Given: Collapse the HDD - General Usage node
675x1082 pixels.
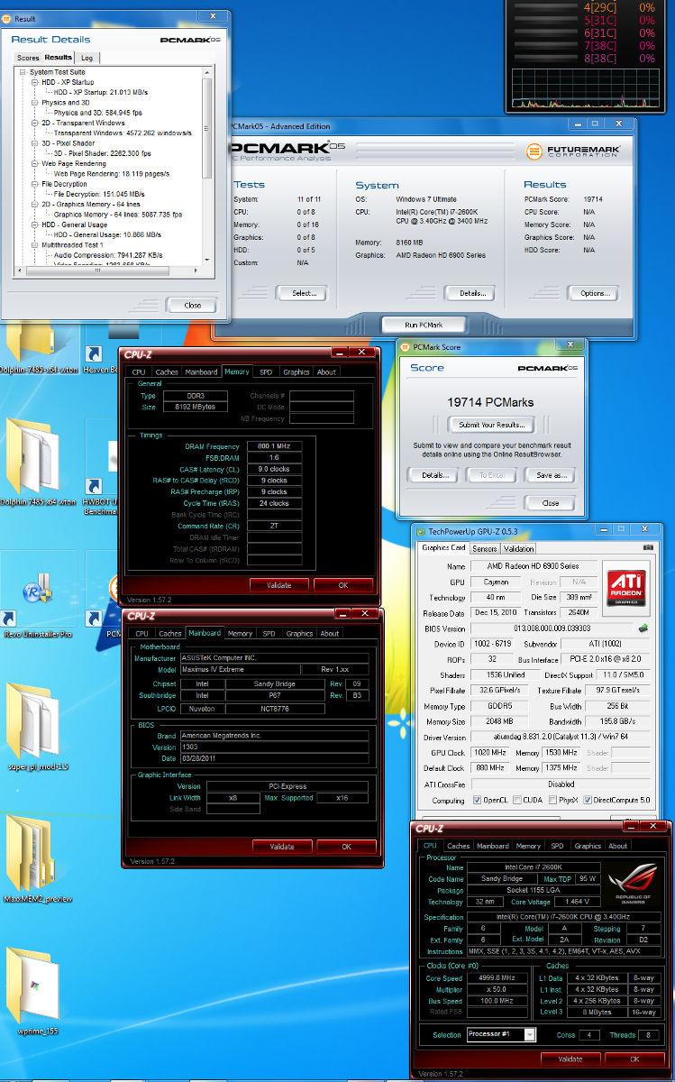Looking at the screenshot, I should 35,225.
